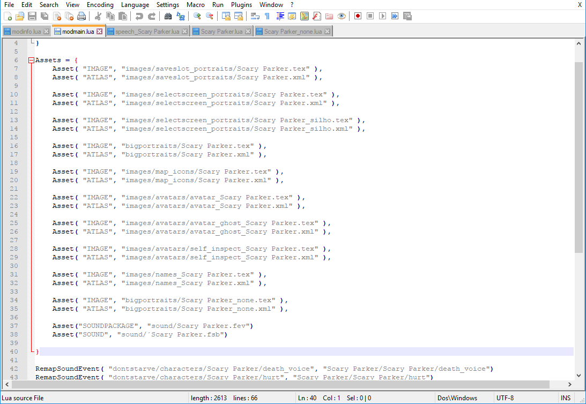Open Find with the binoculars icon

click(168, 16)
